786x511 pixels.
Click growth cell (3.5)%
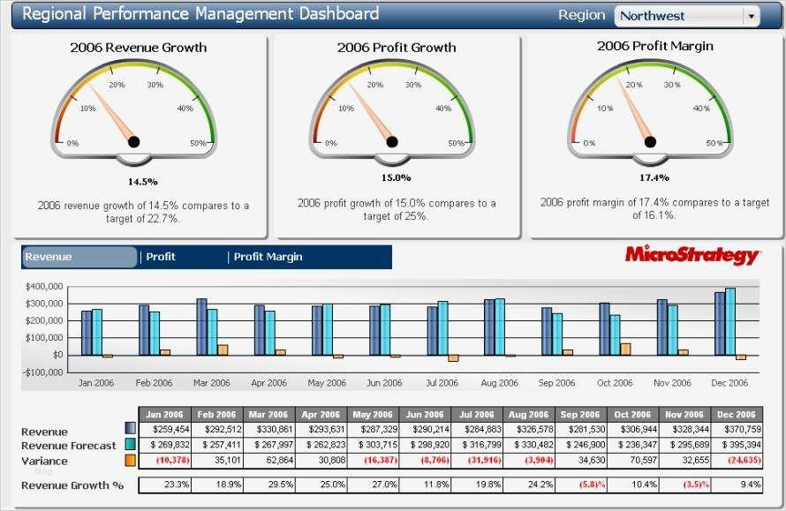tap(684, 485)
